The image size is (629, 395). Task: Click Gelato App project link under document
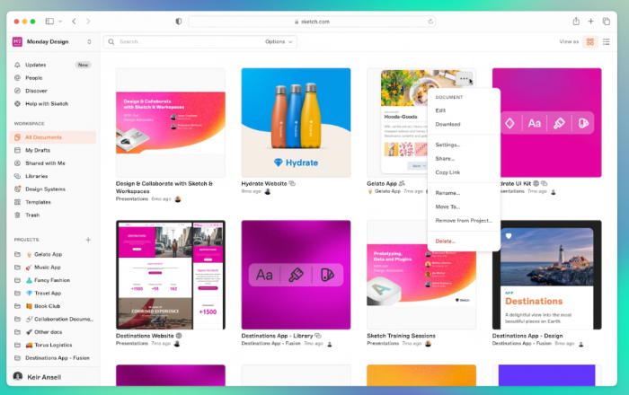pyautogui.click(x=387, y=191)
